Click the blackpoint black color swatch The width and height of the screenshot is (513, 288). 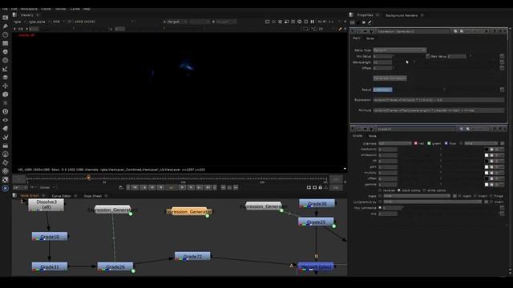pos(487,150)
